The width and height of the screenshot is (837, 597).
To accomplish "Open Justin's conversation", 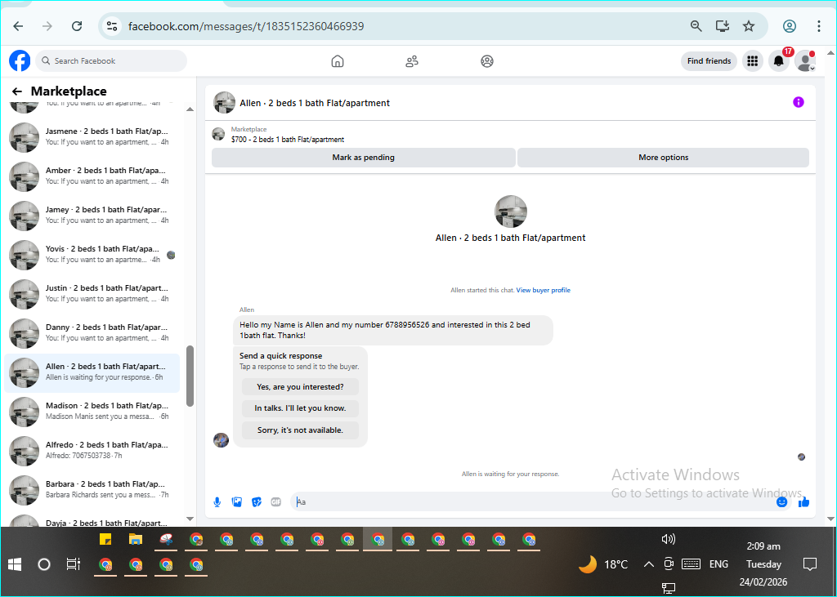I will click(x=92, y=293).
